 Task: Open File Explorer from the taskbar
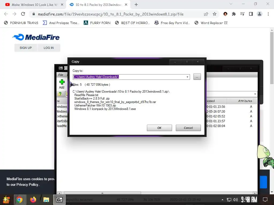pos(46,200)
